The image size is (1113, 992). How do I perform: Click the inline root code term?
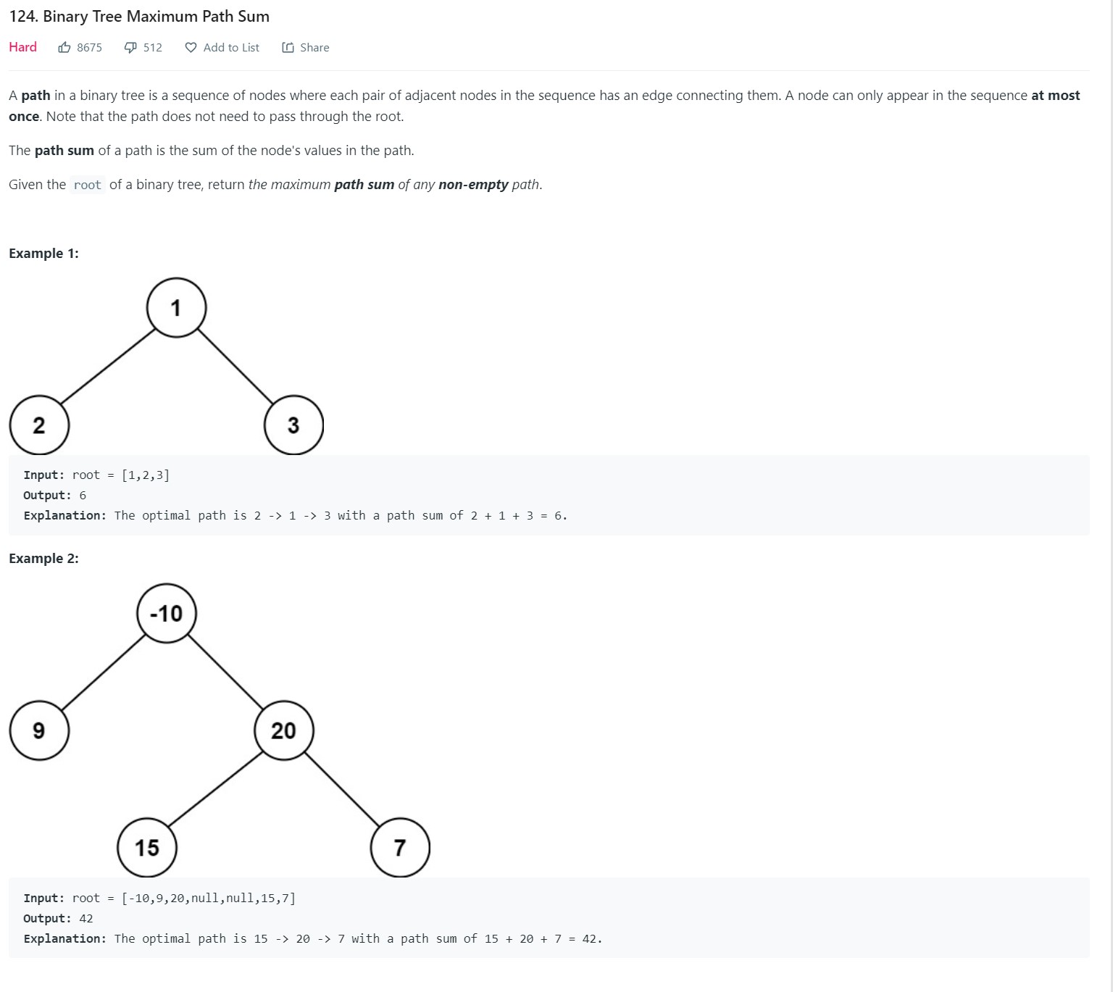point(87,185)
